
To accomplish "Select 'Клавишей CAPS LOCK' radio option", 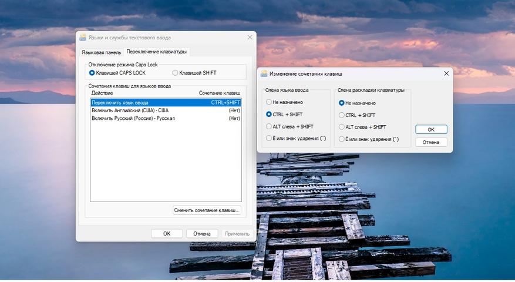I will click(92, 73).
